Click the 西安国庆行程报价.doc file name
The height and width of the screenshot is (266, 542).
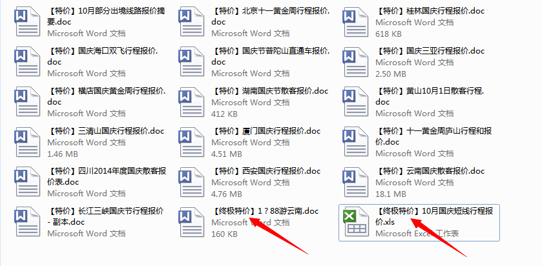coord(266,171)
